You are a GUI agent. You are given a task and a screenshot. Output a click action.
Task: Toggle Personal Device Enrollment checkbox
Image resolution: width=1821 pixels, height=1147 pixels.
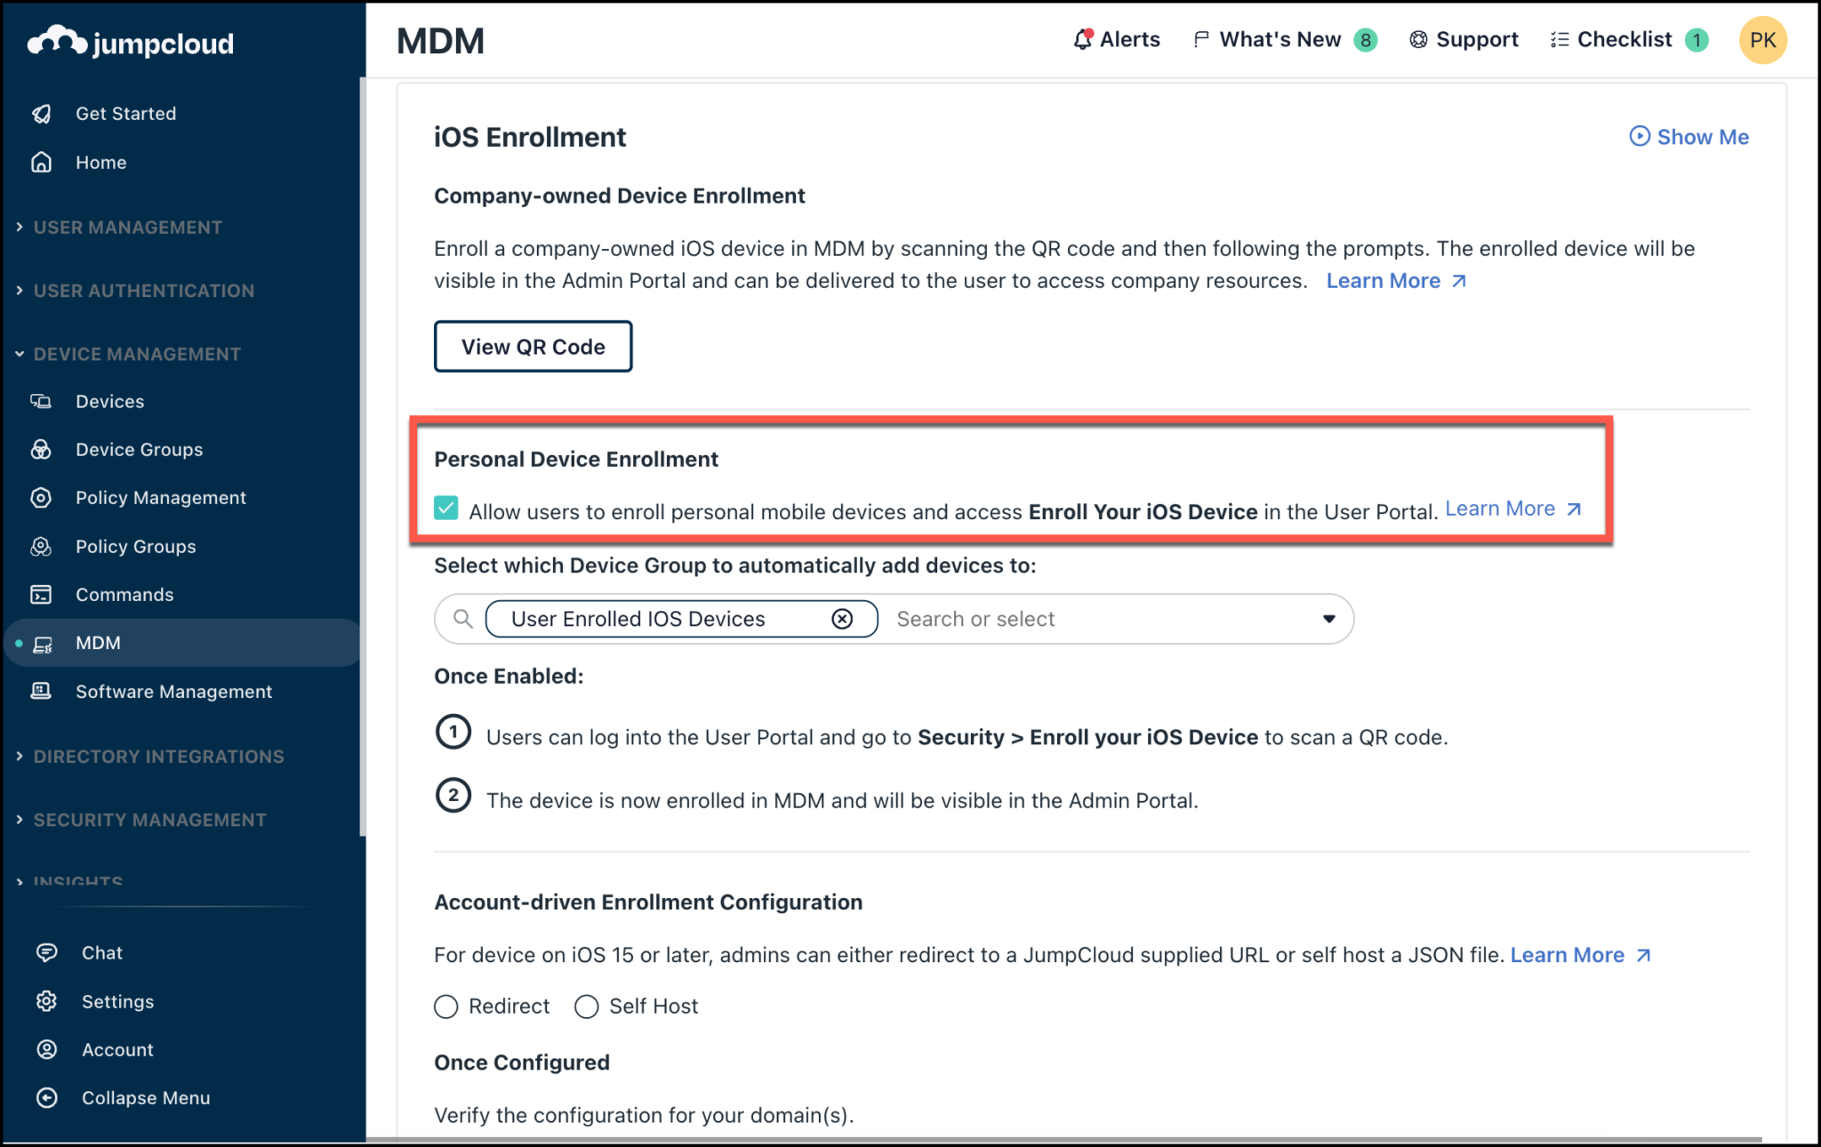446,509
